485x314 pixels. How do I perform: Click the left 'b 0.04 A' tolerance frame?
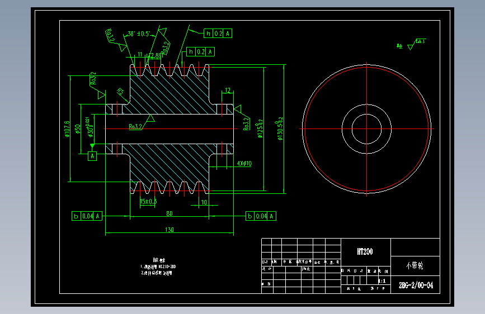click(87, 216)
